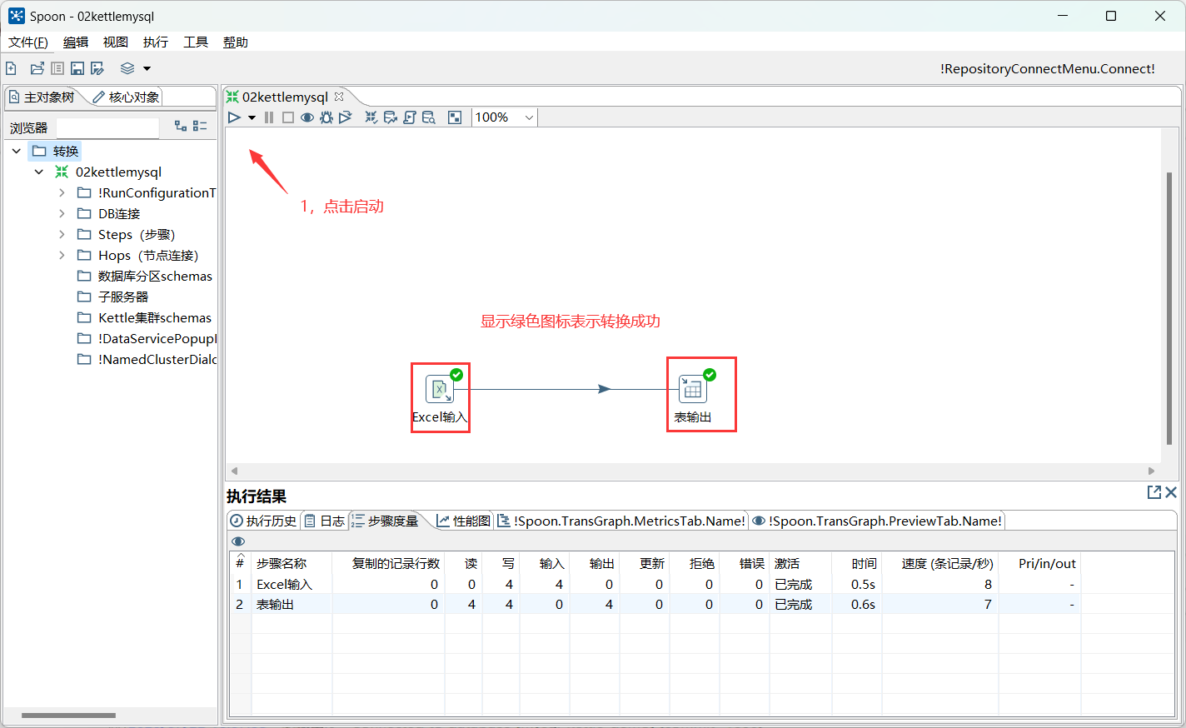Open an existing file with the open icon
This screenshot has width=1186, height=728.
[37, 68]
